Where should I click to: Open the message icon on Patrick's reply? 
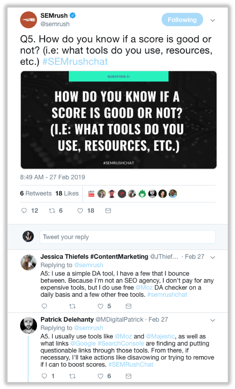[128, 376]
